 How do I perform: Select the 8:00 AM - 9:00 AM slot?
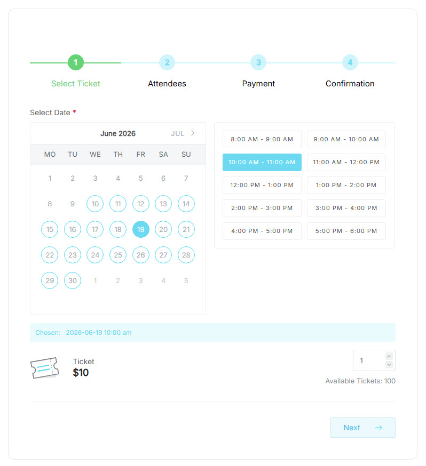tap(262, 139)
